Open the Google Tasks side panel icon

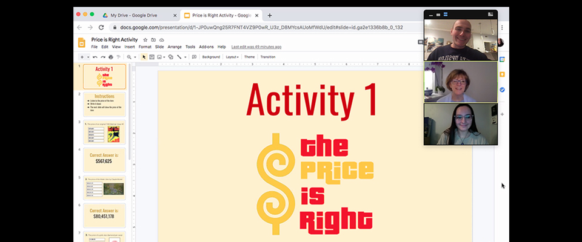[502, 90]
